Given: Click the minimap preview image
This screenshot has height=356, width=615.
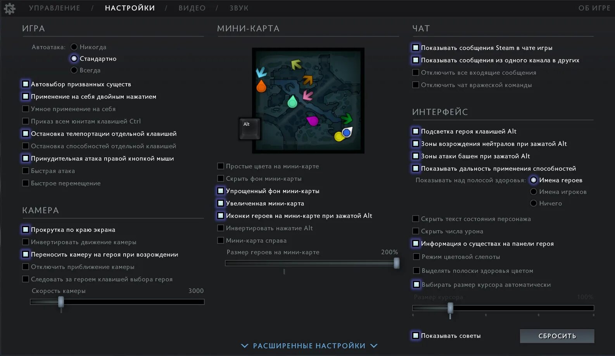Looking at the screenshot, I should pyautogui.click(x=308, y=101).
